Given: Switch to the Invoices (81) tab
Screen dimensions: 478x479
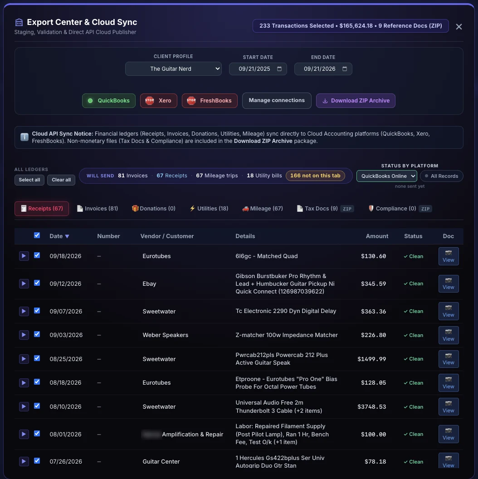Looking at the screenshot, I should (98, 209).
